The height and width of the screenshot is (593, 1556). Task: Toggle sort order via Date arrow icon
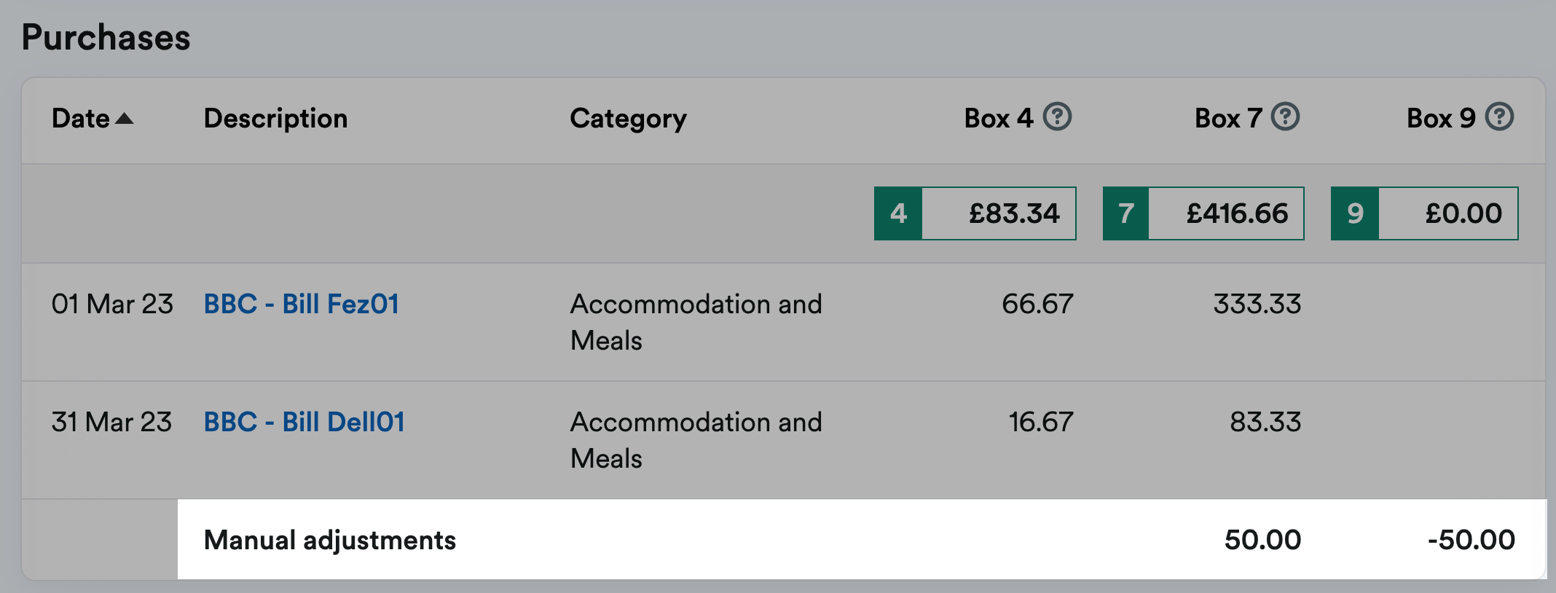tap(125, 118)
